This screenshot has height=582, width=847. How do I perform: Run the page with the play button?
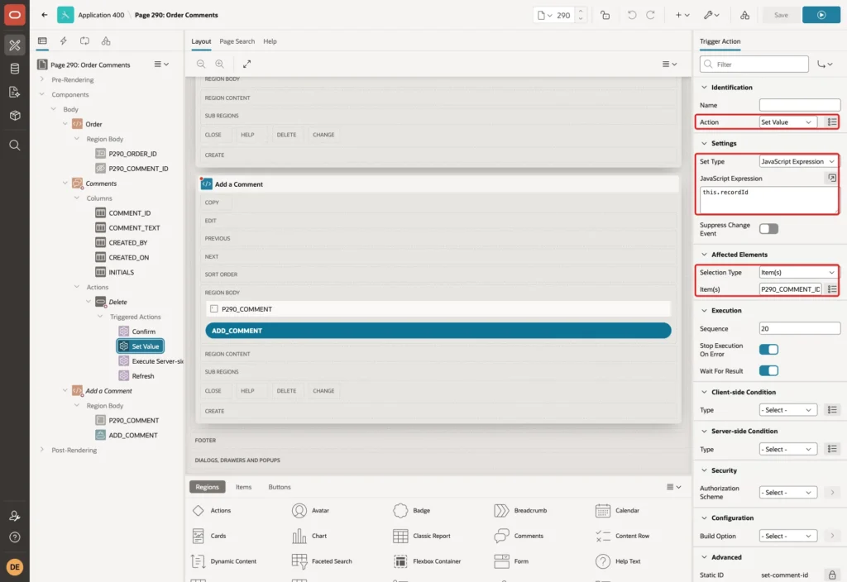tap(821, 15)
